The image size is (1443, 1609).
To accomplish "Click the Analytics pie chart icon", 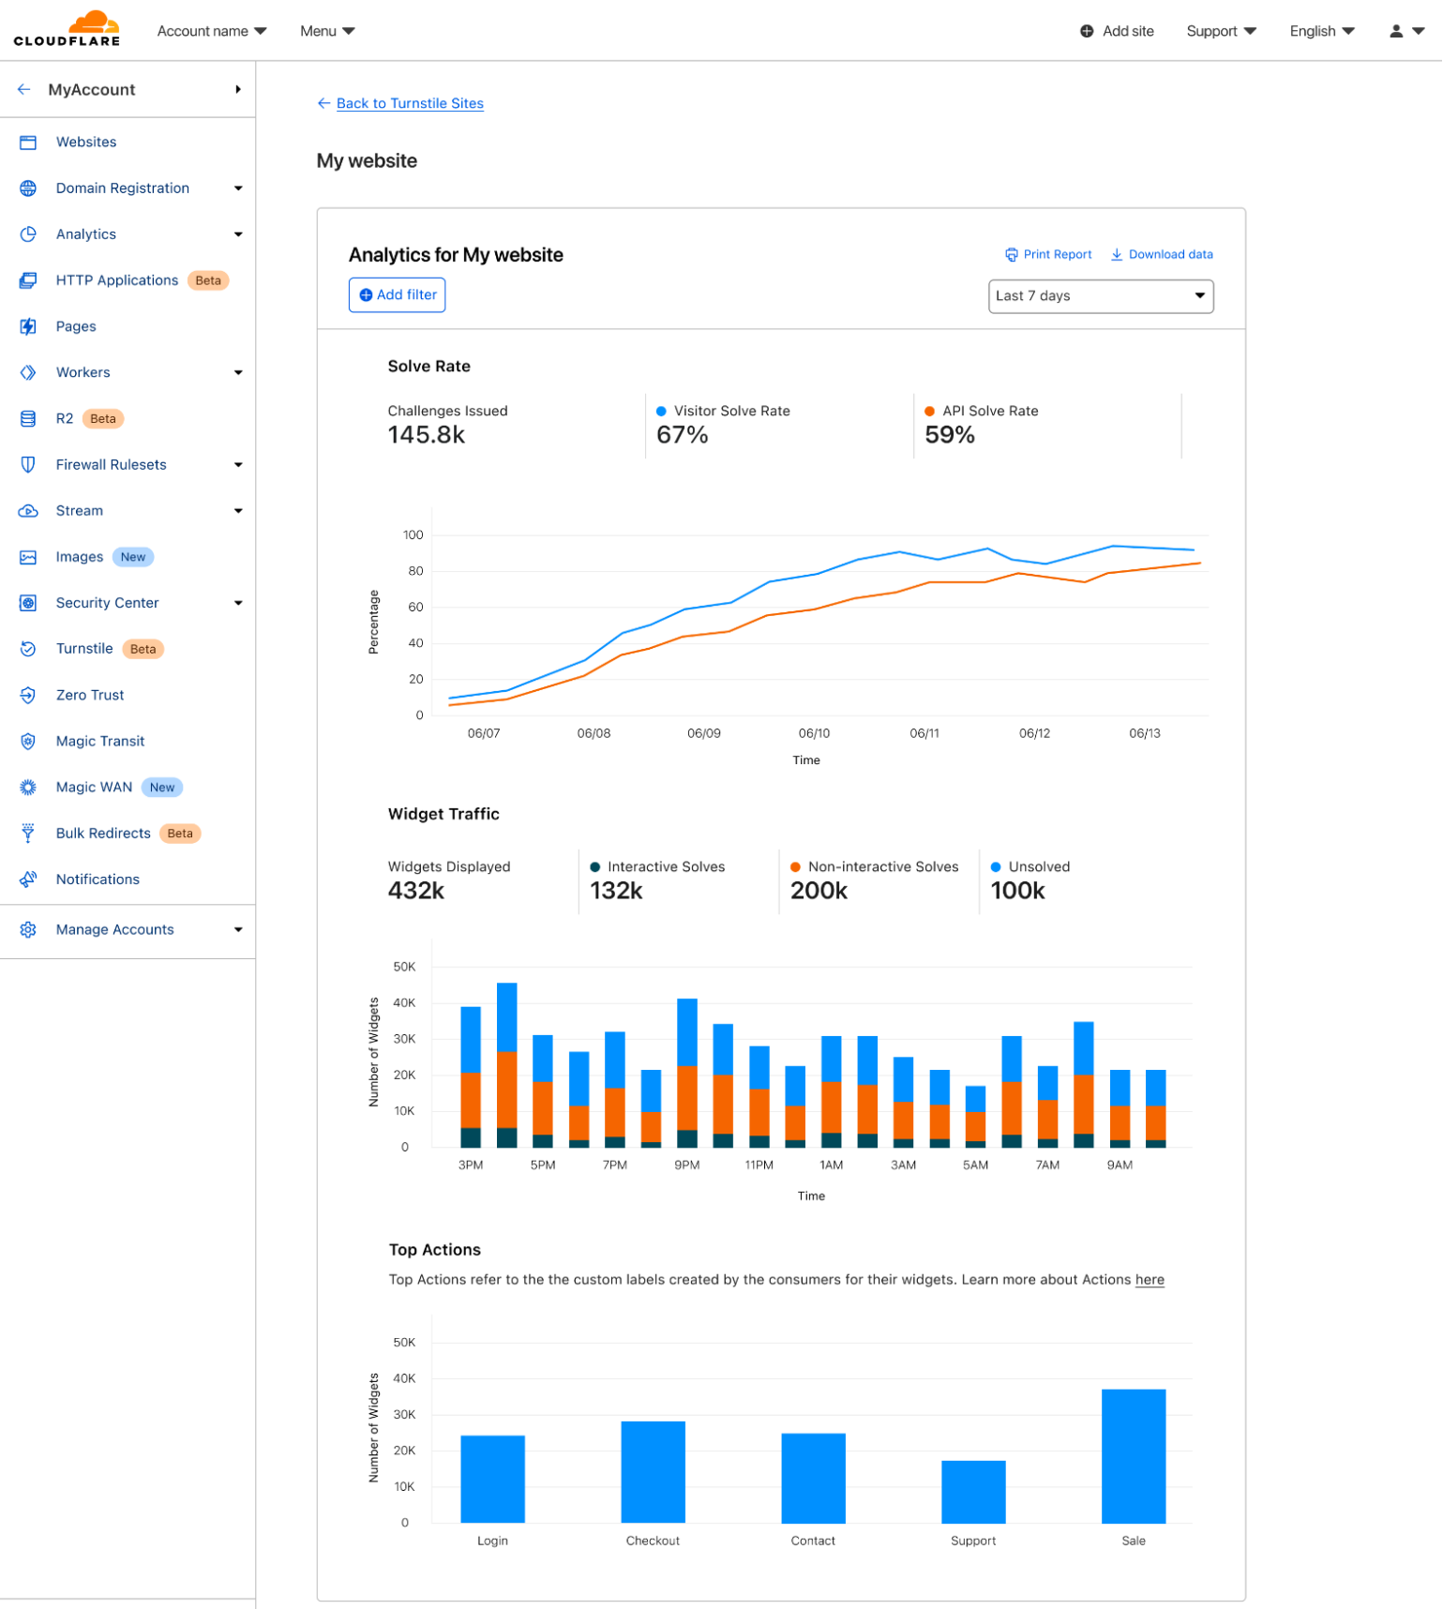I will tap(28, 234).
